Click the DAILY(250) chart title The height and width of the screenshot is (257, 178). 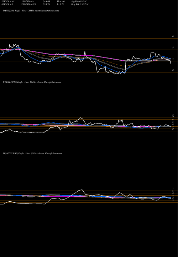pyautogui.click(x=31, y=11)
